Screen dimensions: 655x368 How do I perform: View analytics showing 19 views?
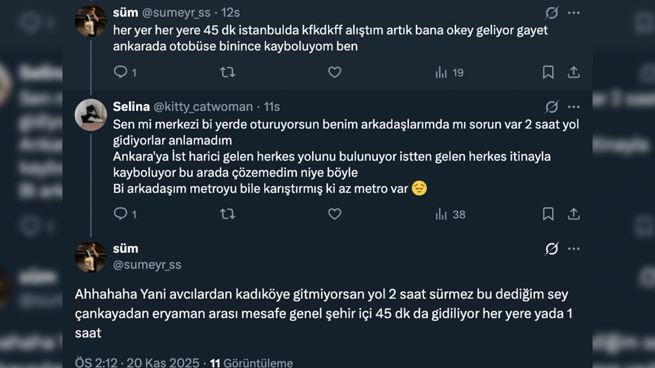tap(449, 73)
